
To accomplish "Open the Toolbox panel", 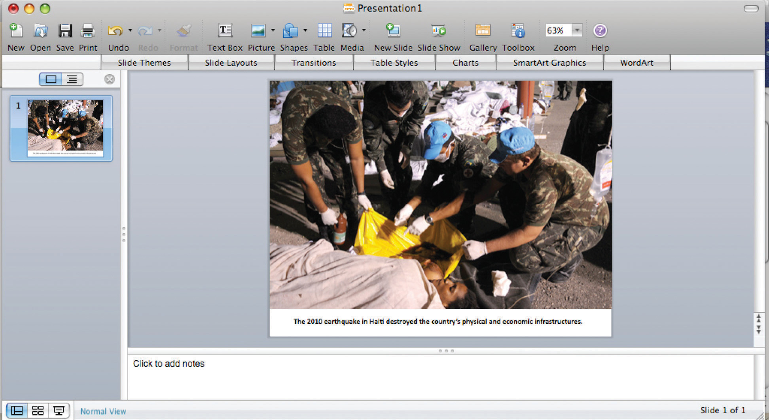I will (x=518, y=31).
